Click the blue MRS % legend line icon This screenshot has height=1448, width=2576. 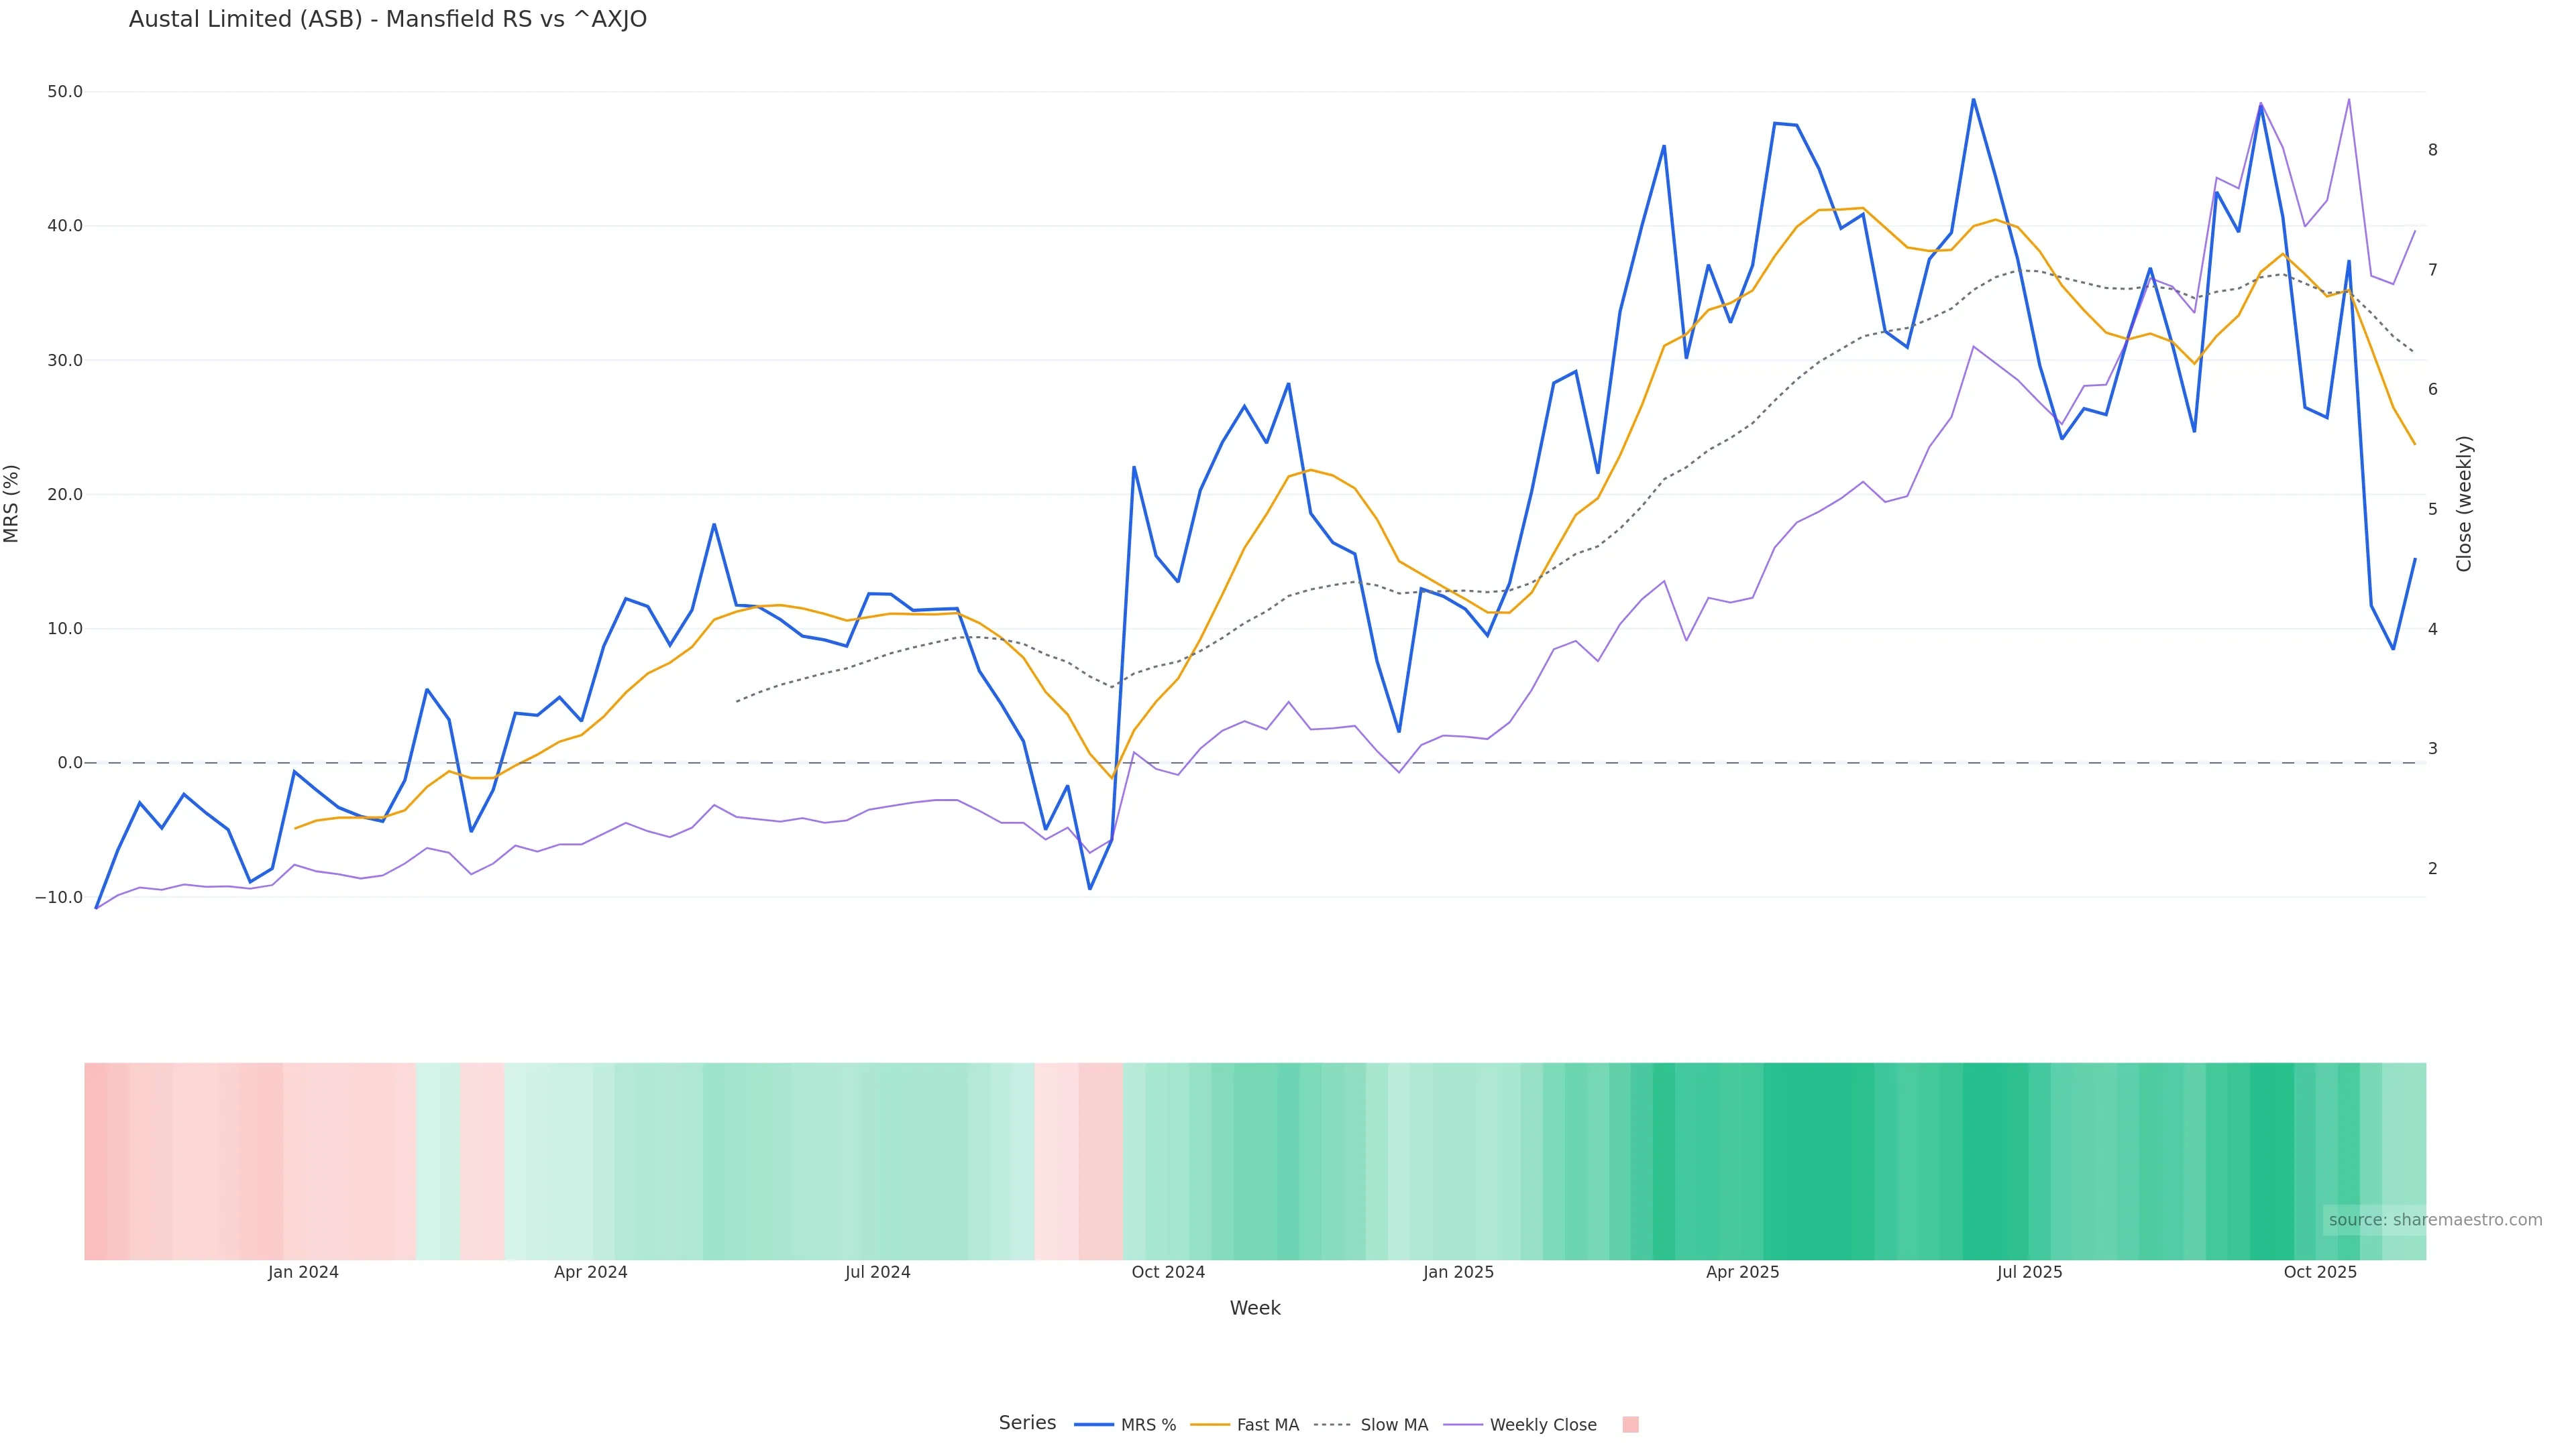tap(1093, 1425)
